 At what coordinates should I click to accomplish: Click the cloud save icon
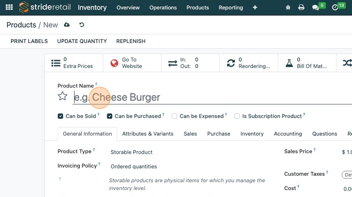pyautogui.click(x=67, y=25)
